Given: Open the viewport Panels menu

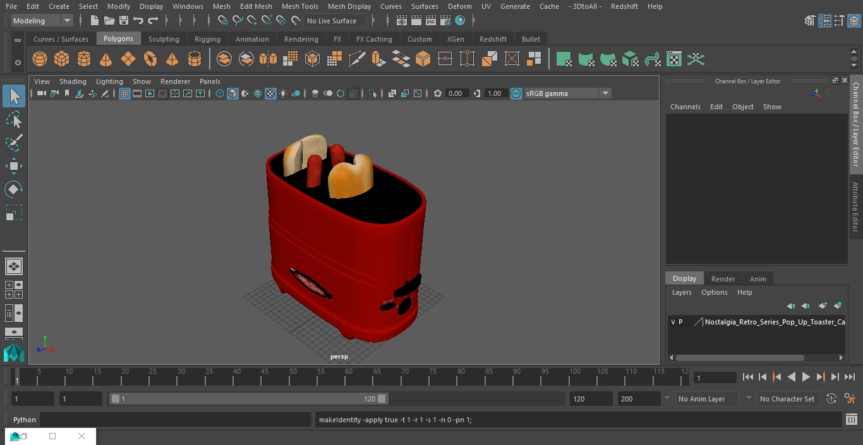Looking at the screenshot, I should 210,81.
